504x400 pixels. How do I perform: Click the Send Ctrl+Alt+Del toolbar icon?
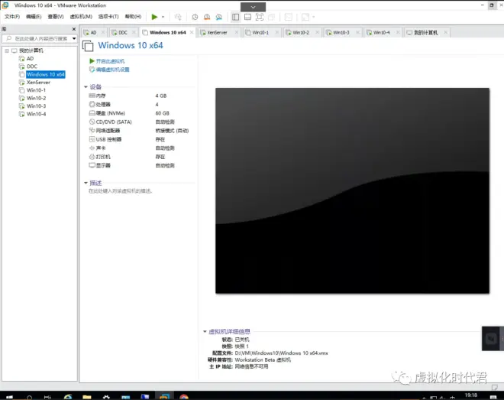pos(178,17)
